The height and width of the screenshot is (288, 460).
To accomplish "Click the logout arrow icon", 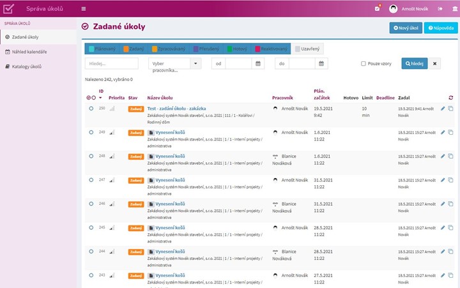I will tap(440, 9).
